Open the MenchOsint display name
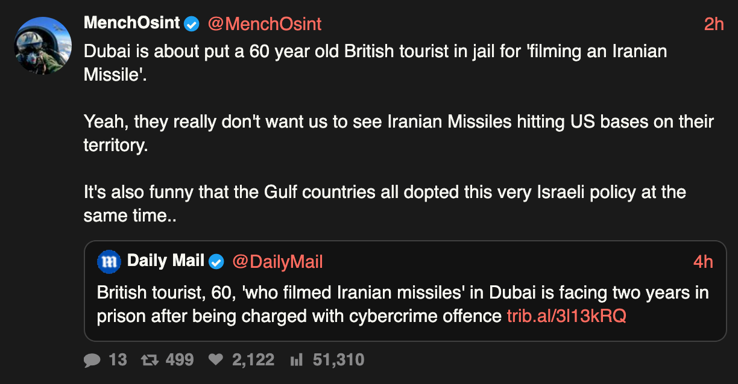 (x=131, y=23)
